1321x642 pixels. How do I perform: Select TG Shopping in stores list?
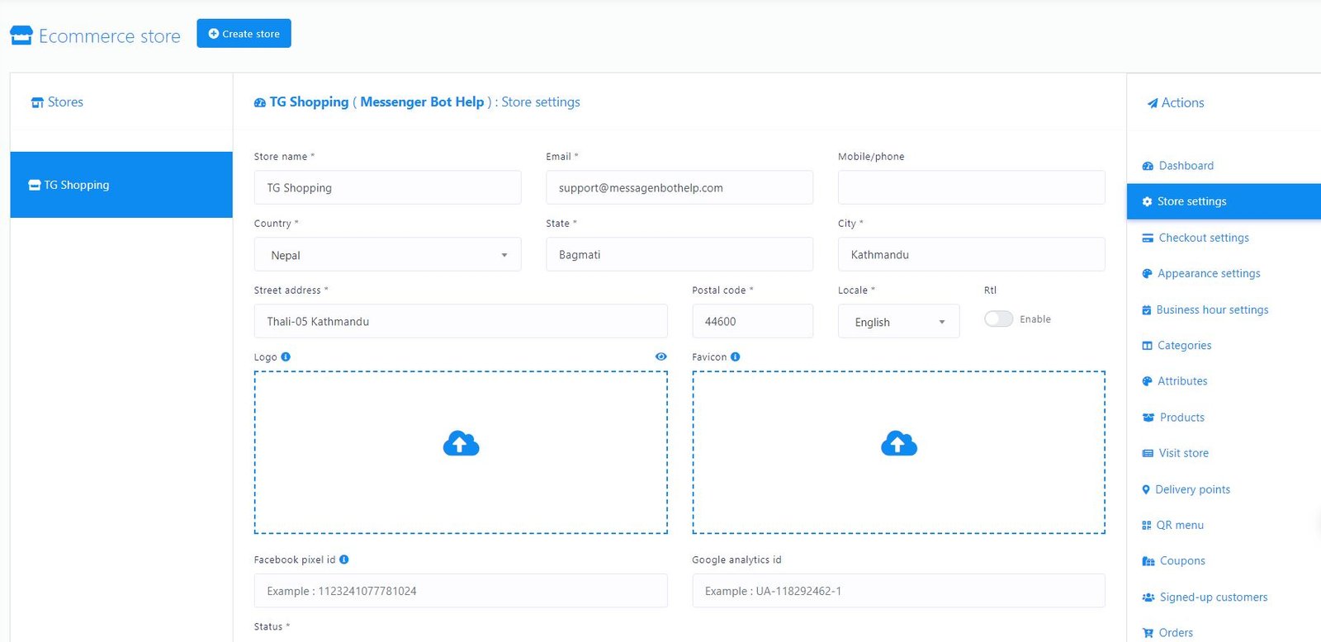point(121,185)
